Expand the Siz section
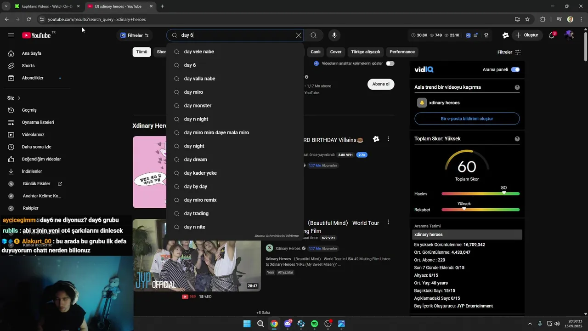 [x=13, y=98]
